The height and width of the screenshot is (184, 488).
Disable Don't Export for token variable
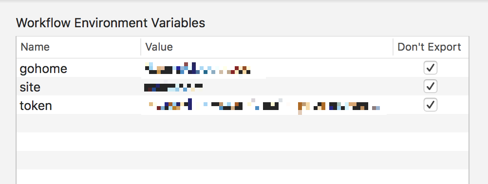(431, 105)
